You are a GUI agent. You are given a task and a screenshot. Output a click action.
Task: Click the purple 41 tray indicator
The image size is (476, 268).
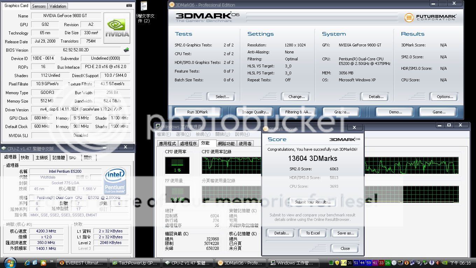(x=375, y=263)
